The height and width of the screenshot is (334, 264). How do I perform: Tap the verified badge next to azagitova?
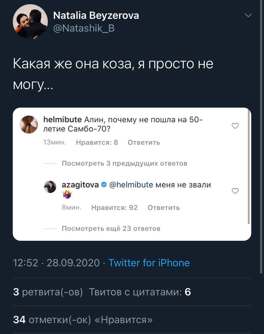click(x=104, y=185)
